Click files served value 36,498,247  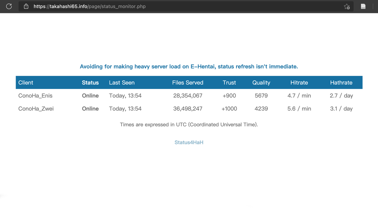click(x=188, y=109)
